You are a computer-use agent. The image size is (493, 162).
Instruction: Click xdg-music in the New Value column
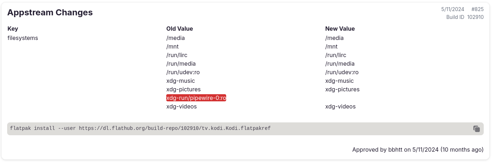[339, 81]
